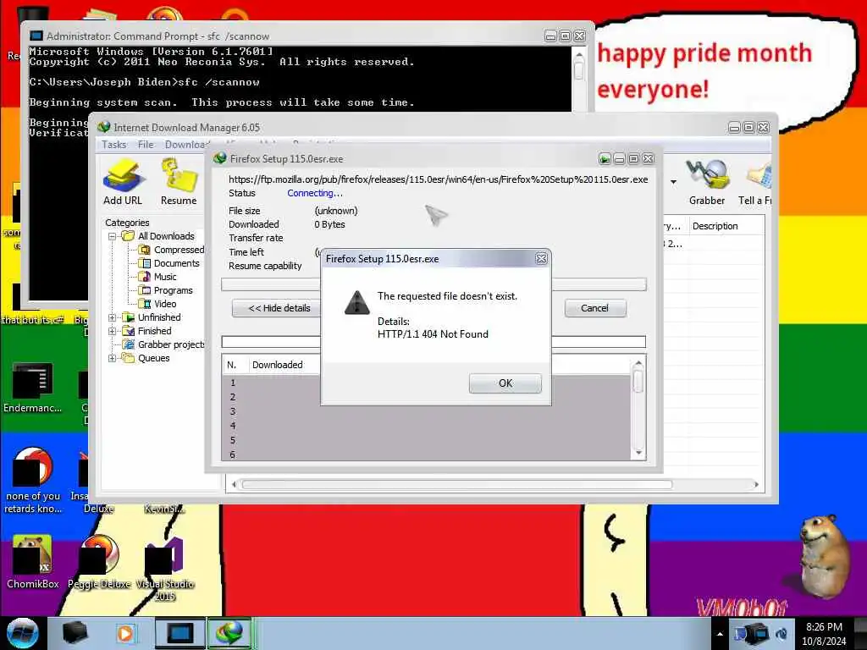Expand the Unfinished category
Screen dimensions: 867x650
[113, 317]
